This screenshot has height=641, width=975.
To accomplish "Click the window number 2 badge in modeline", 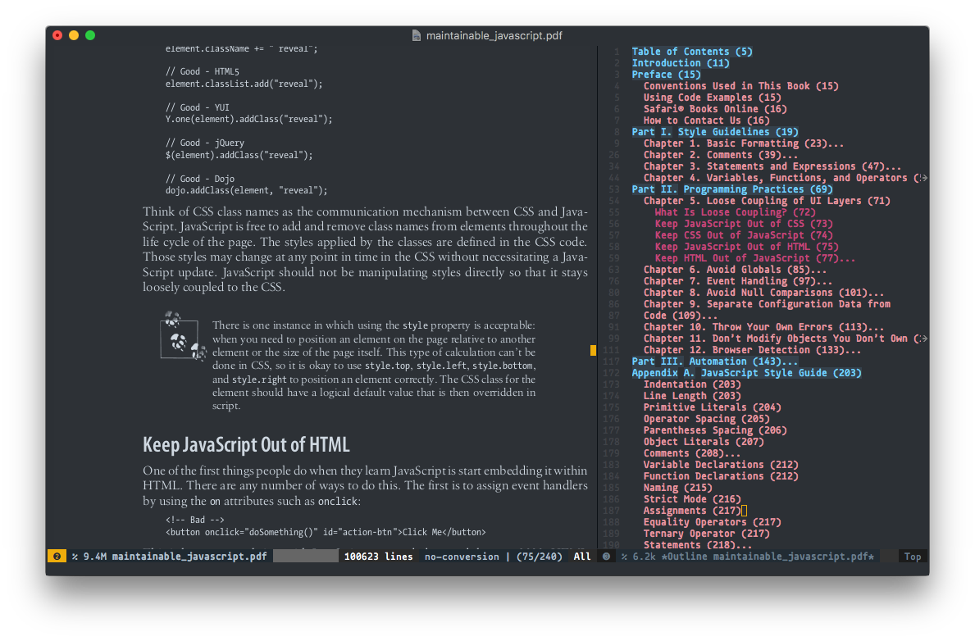I will coord(57,557).
